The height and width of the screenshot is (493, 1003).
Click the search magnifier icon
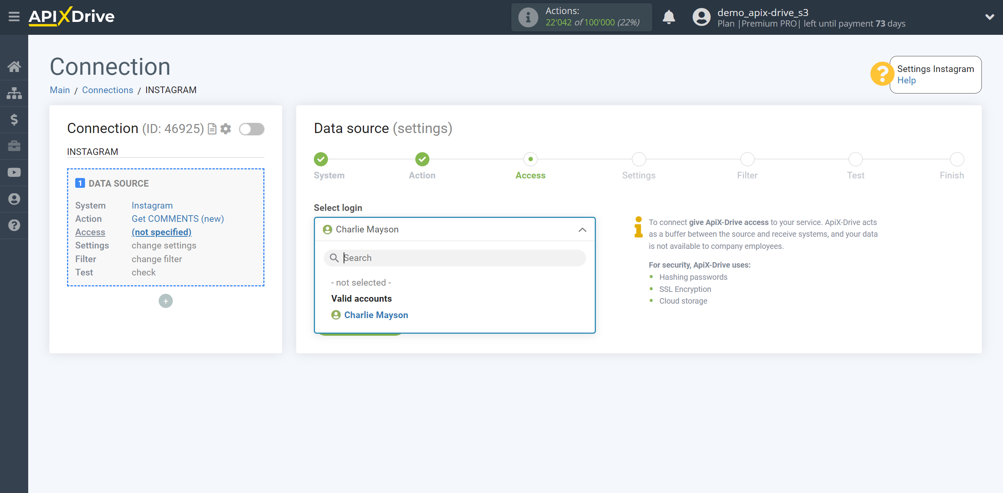(x=334, y=258)
